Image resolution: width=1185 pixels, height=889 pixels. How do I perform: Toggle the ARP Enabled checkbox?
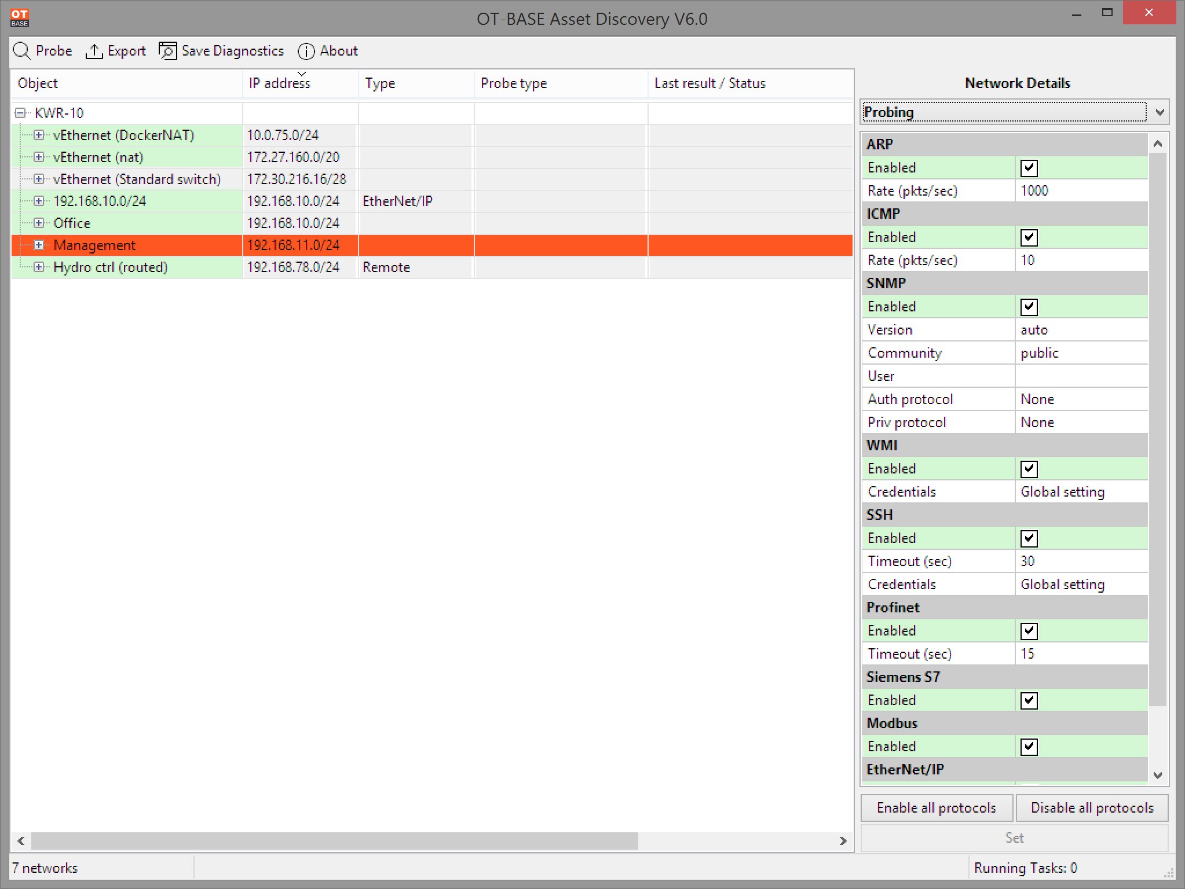[x=1029, y=168]
